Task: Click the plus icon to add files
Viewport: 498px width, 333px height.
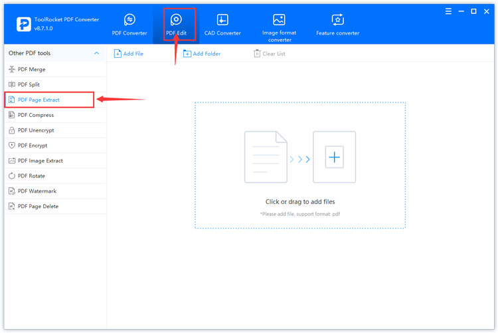Action: pyautogui.click(x=335, y=157)
